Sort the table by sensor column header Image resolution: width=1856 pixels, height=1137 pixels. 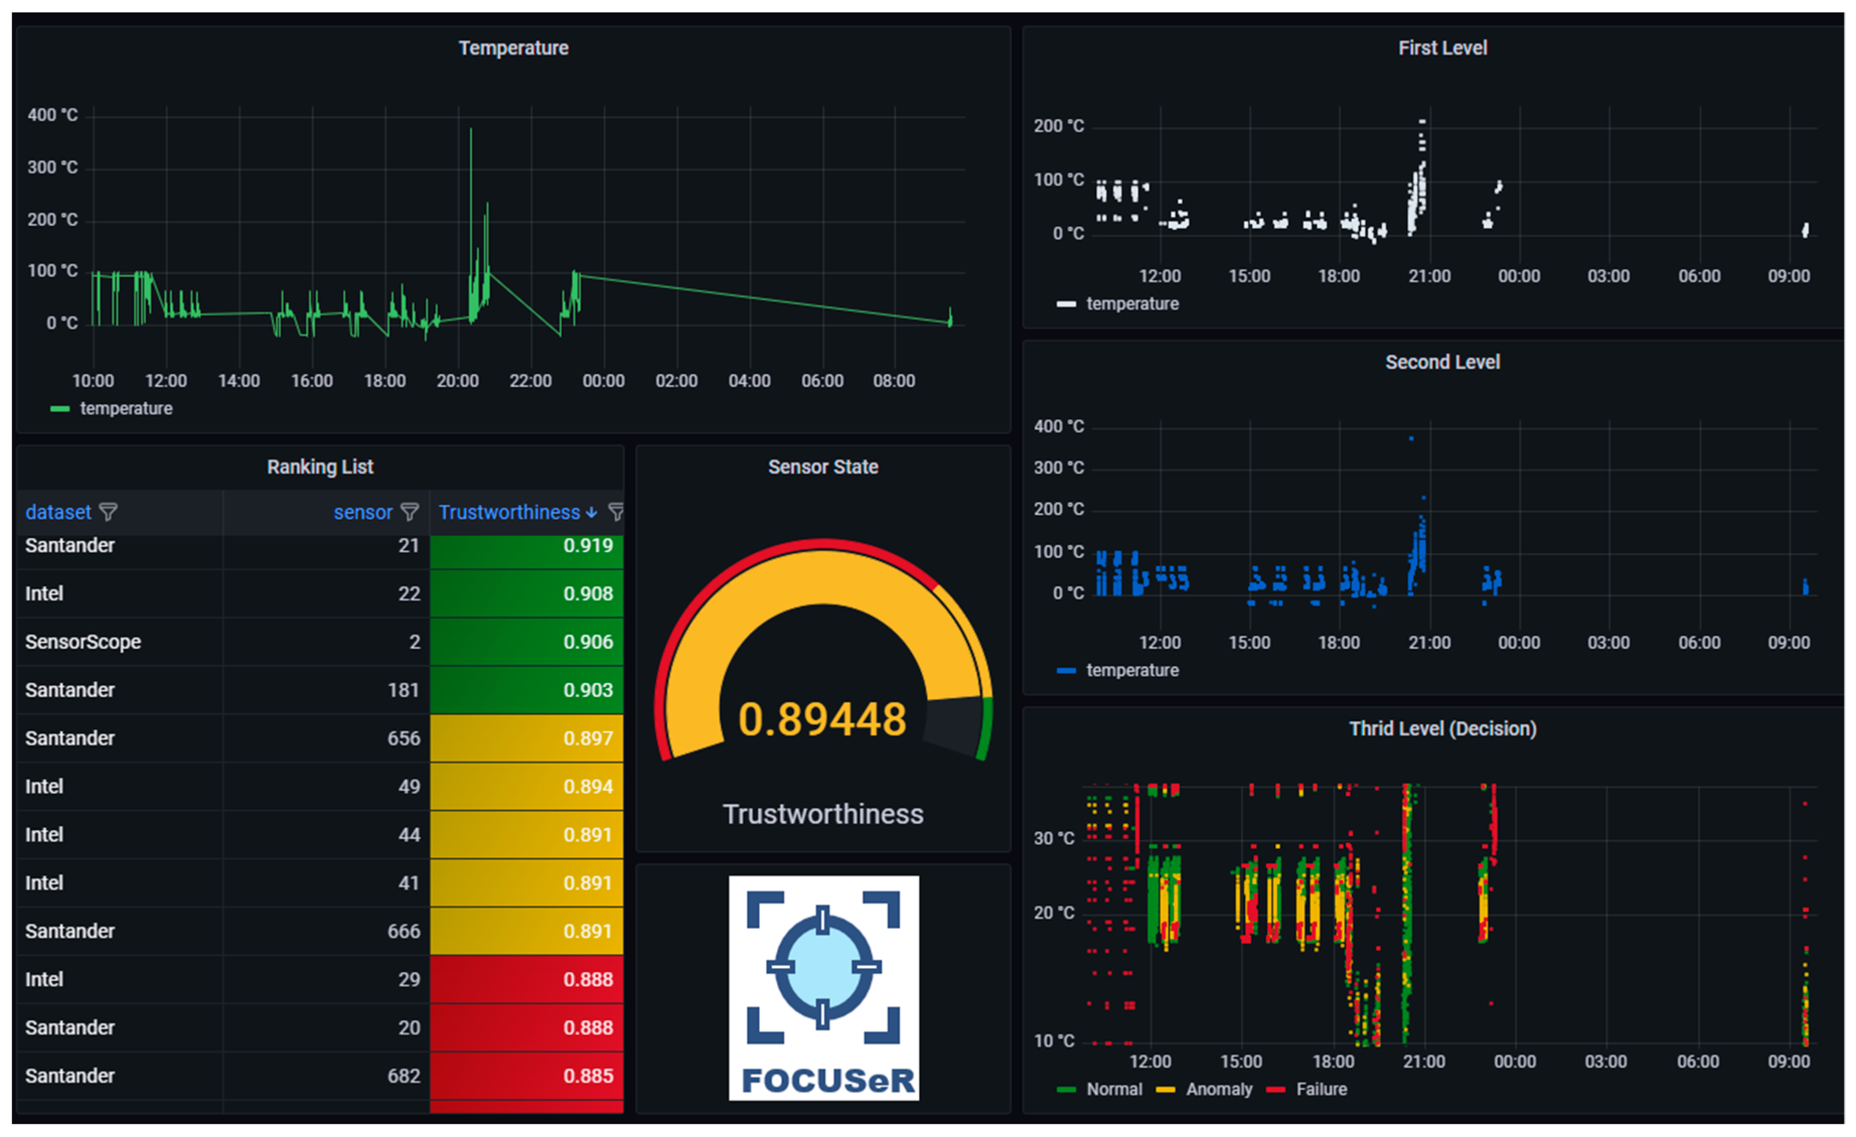coord(363,512)
